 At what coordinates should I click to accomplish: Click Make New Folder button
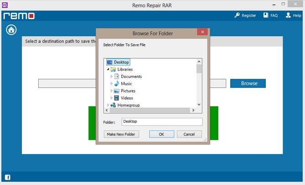point(121,134)
